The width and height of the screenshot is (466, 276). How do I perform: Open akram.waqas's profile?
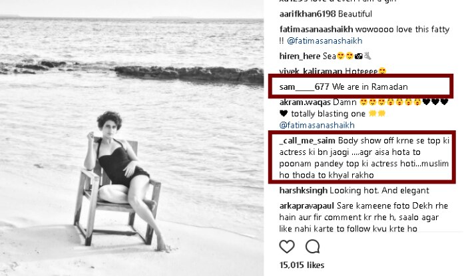[305, 102]
